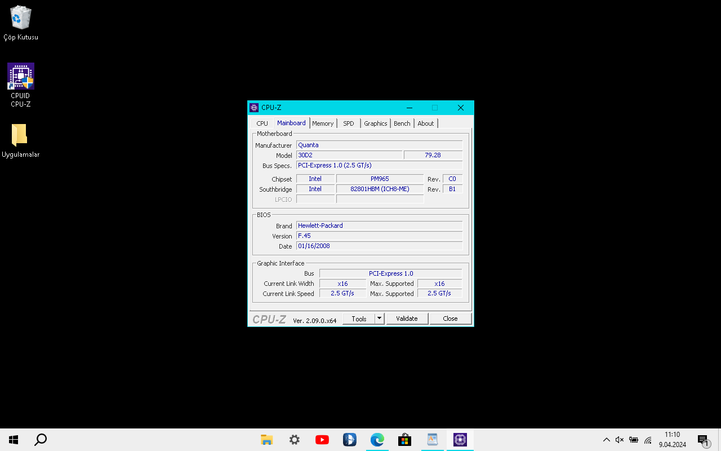721x451 pixels.
Task: Open Settings gear in the taskbar
Action: (x=295, y=440)
